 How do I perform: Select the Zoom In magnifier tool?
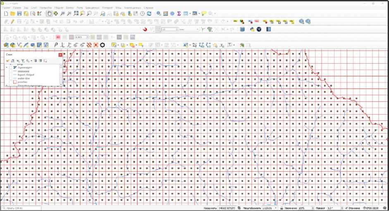[x=62, y=14]
